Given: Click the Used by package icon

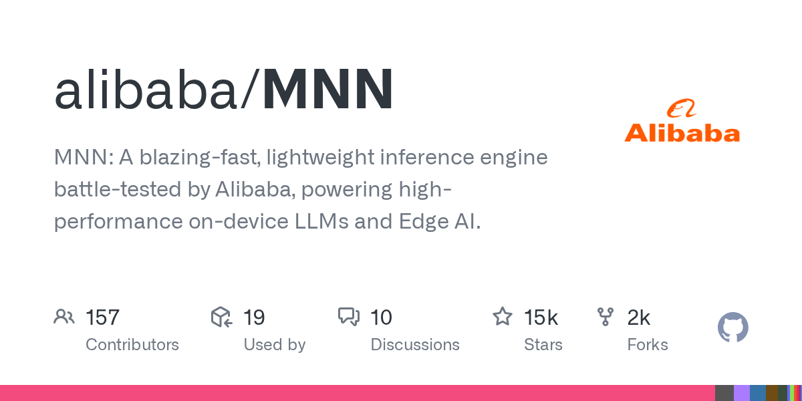Looking at the screenshot, I should tap(221, 317).
